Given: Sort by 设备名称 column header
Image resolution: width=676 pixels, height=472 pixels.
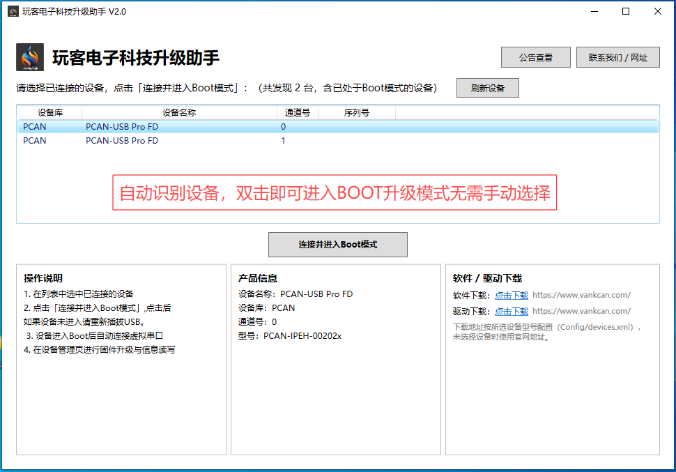Looking at the screenshot, I should (179, 113).
